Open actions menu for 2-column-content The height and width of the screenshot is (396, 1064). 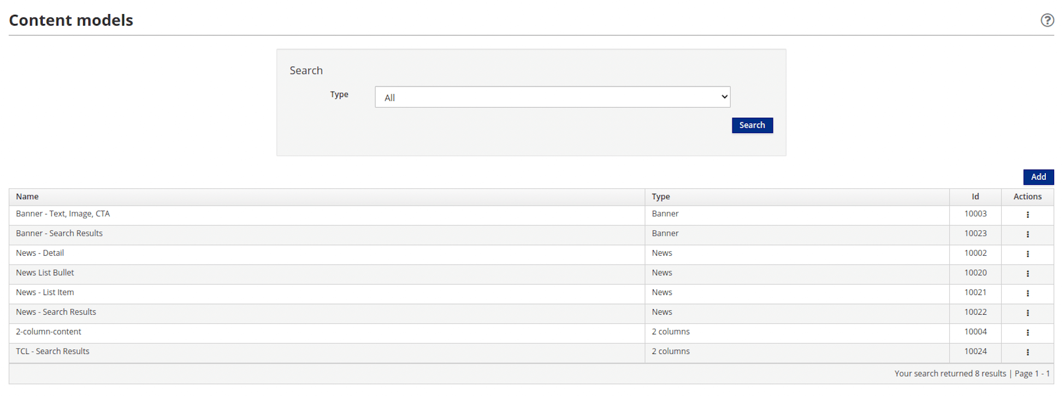click(1027, 332)
